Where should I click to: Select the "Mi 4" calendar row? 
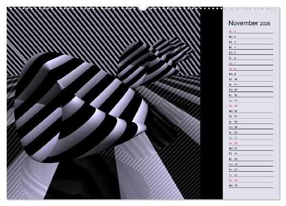click(251, 47)
